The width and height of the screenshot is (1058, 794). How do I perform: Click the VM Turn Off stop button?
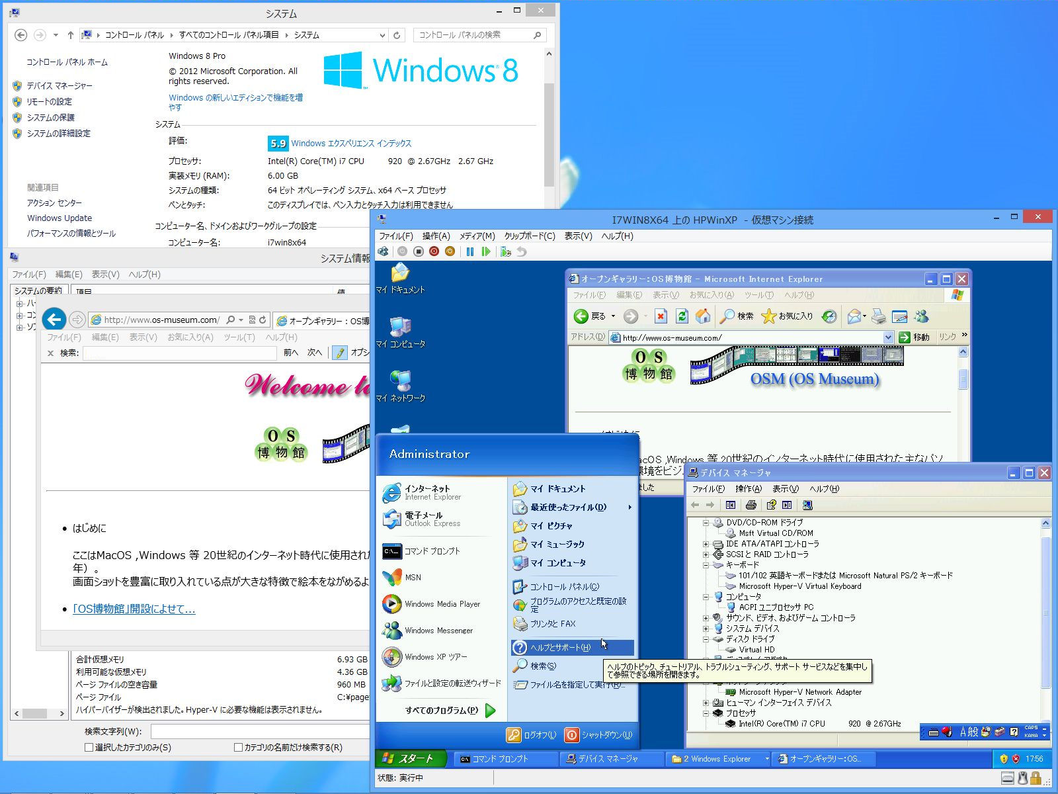pos(419,251)
